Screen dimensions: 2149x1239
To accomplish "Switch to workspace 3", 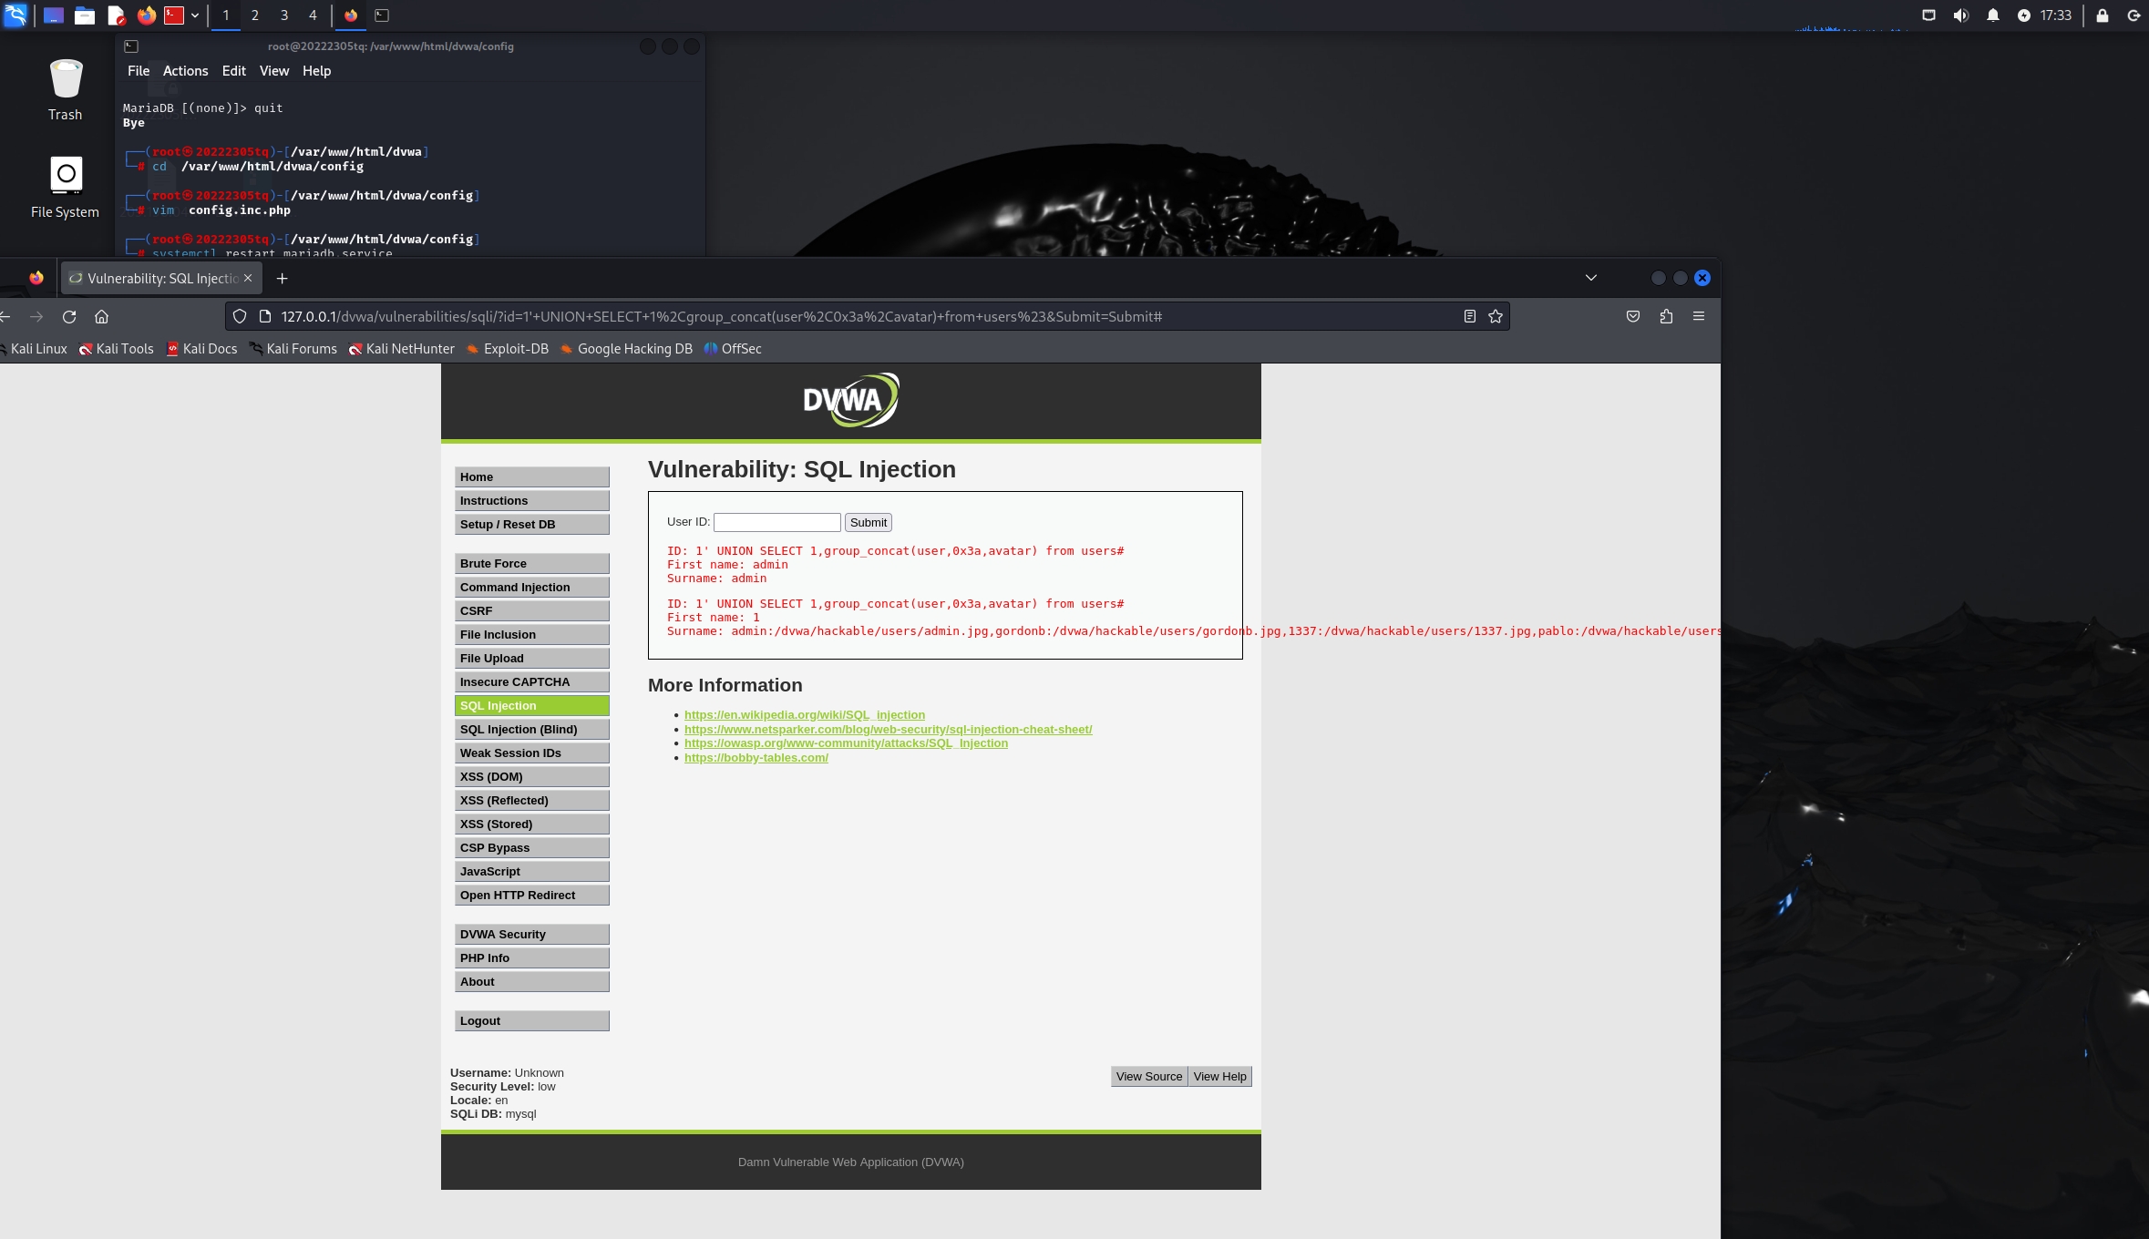I will [x=284, y=15].
